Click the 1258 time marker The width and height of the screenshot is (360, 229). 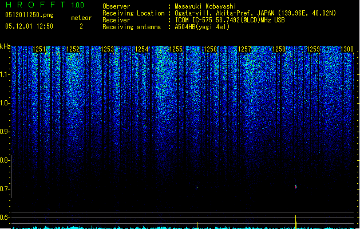tap(279, 49)
